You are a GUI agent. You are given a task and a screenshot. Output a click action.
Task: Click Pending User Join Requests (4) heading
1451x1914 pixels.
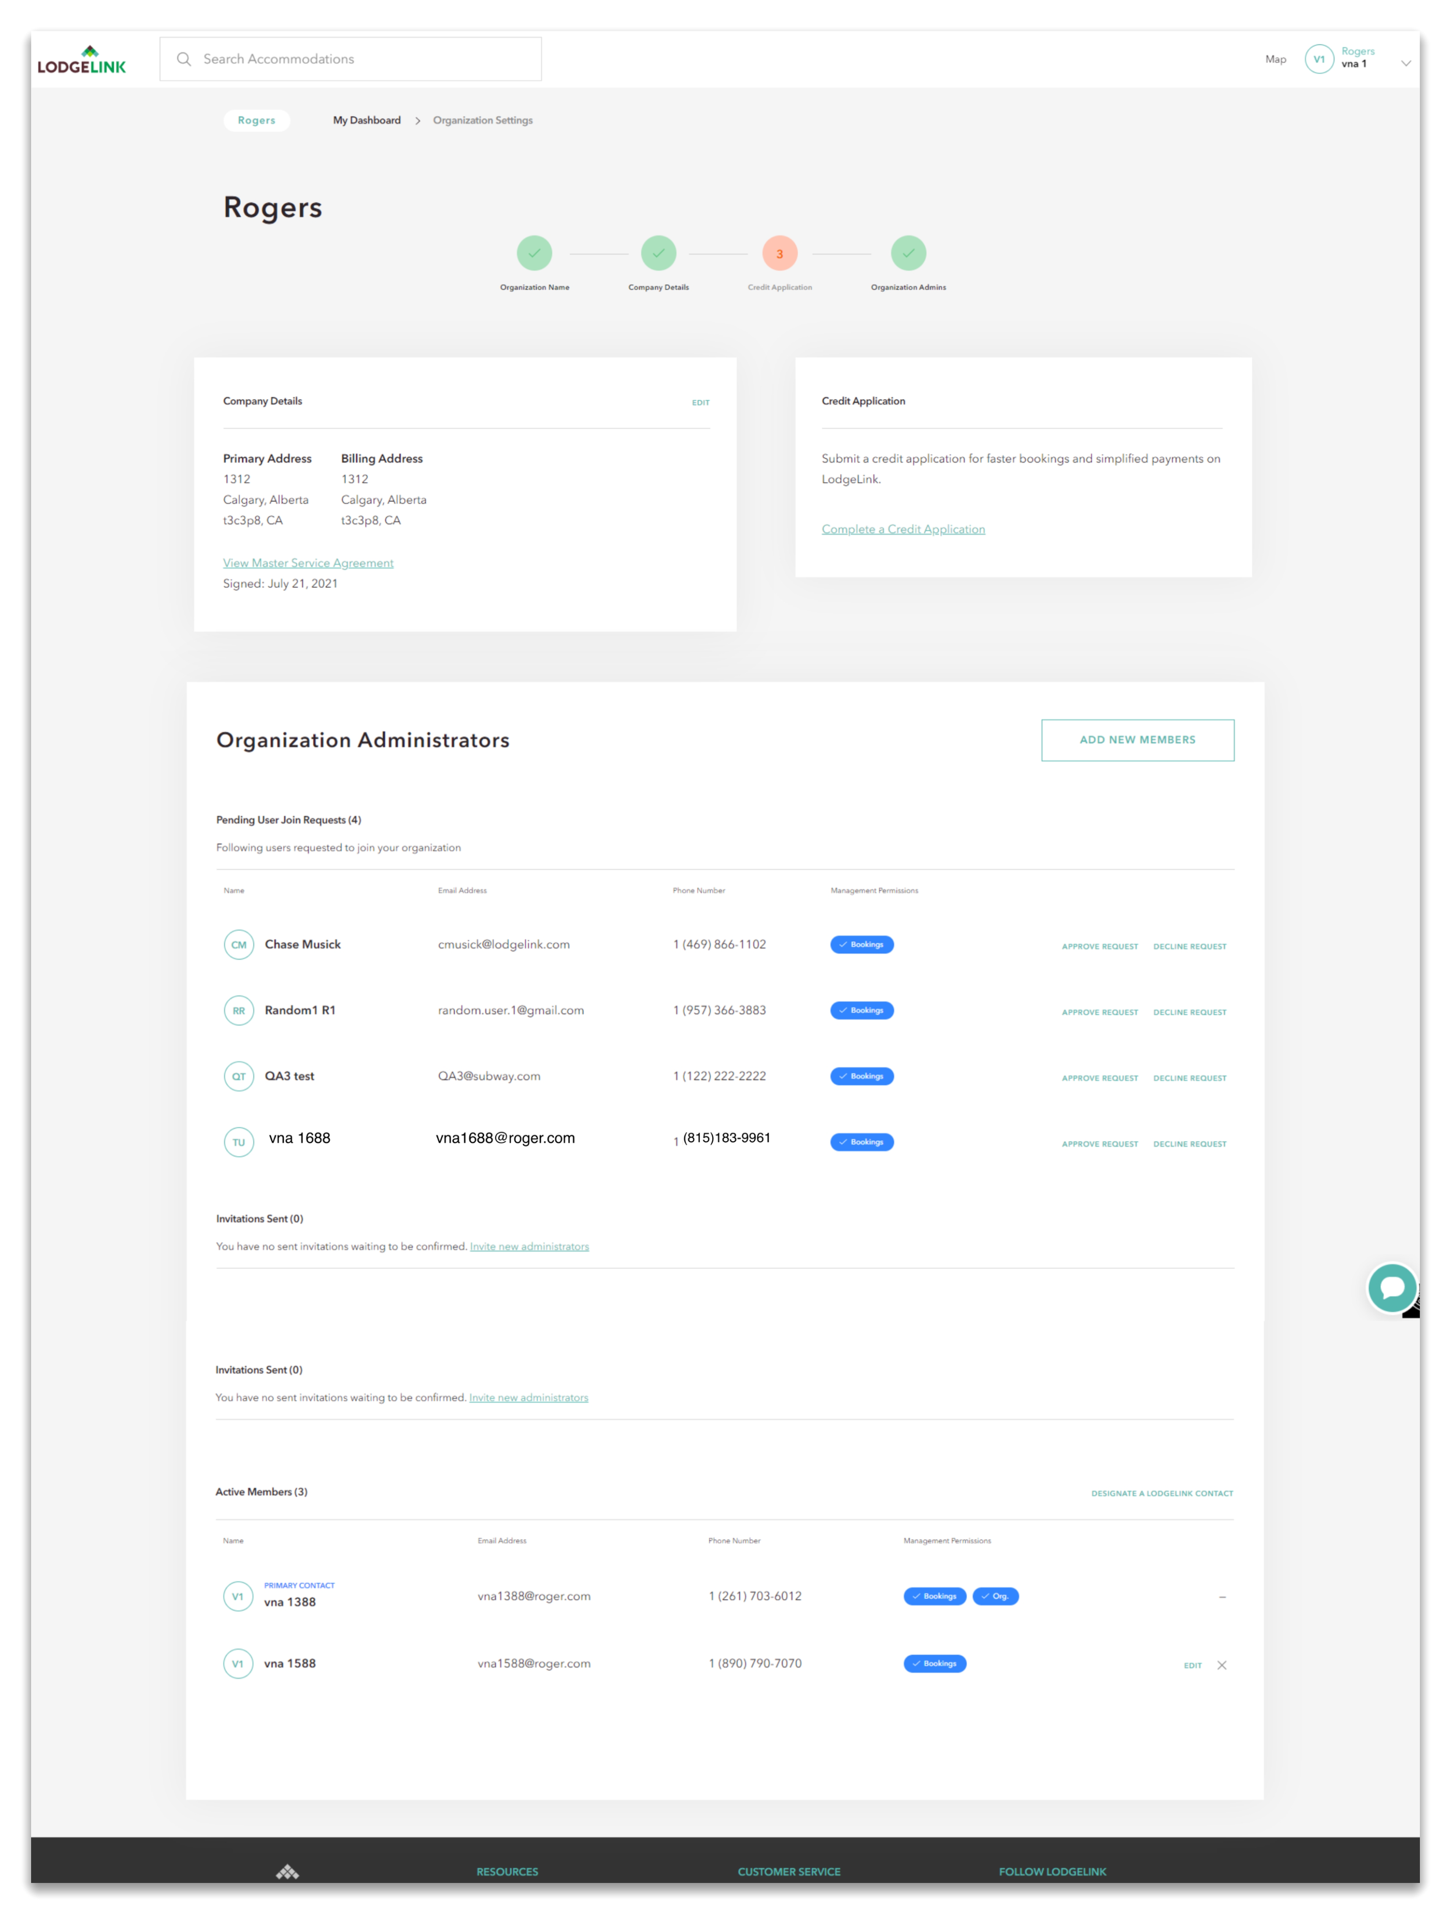(x=288, y=820)
